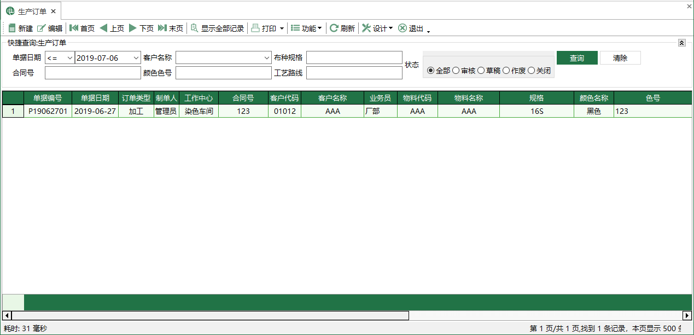Open the 客户名称 combo box

223,58
